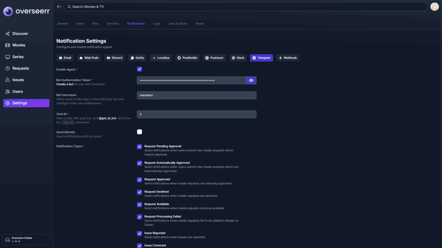
Task: Select the Webhook notification agent
Action: pos(287,58)
